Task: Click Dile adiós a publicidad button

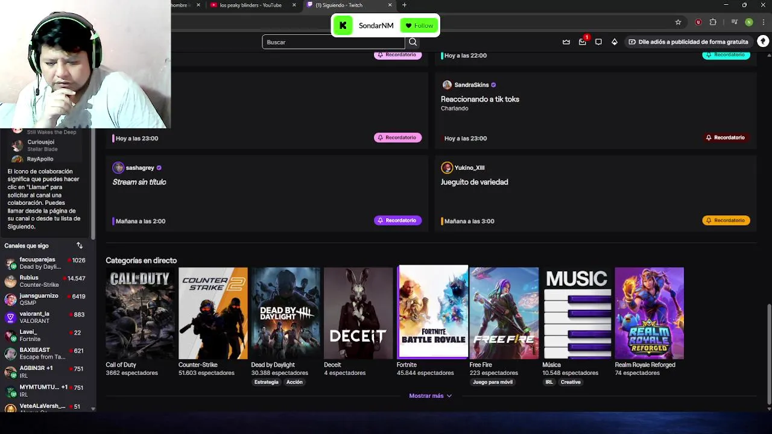Action: click(x=688, y=42)
